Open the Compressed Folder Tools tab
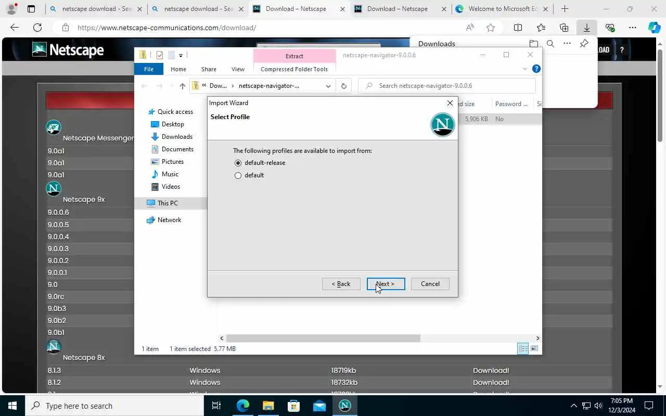Image resolution: width=666 pixels, height=416 pixels. 294,69
